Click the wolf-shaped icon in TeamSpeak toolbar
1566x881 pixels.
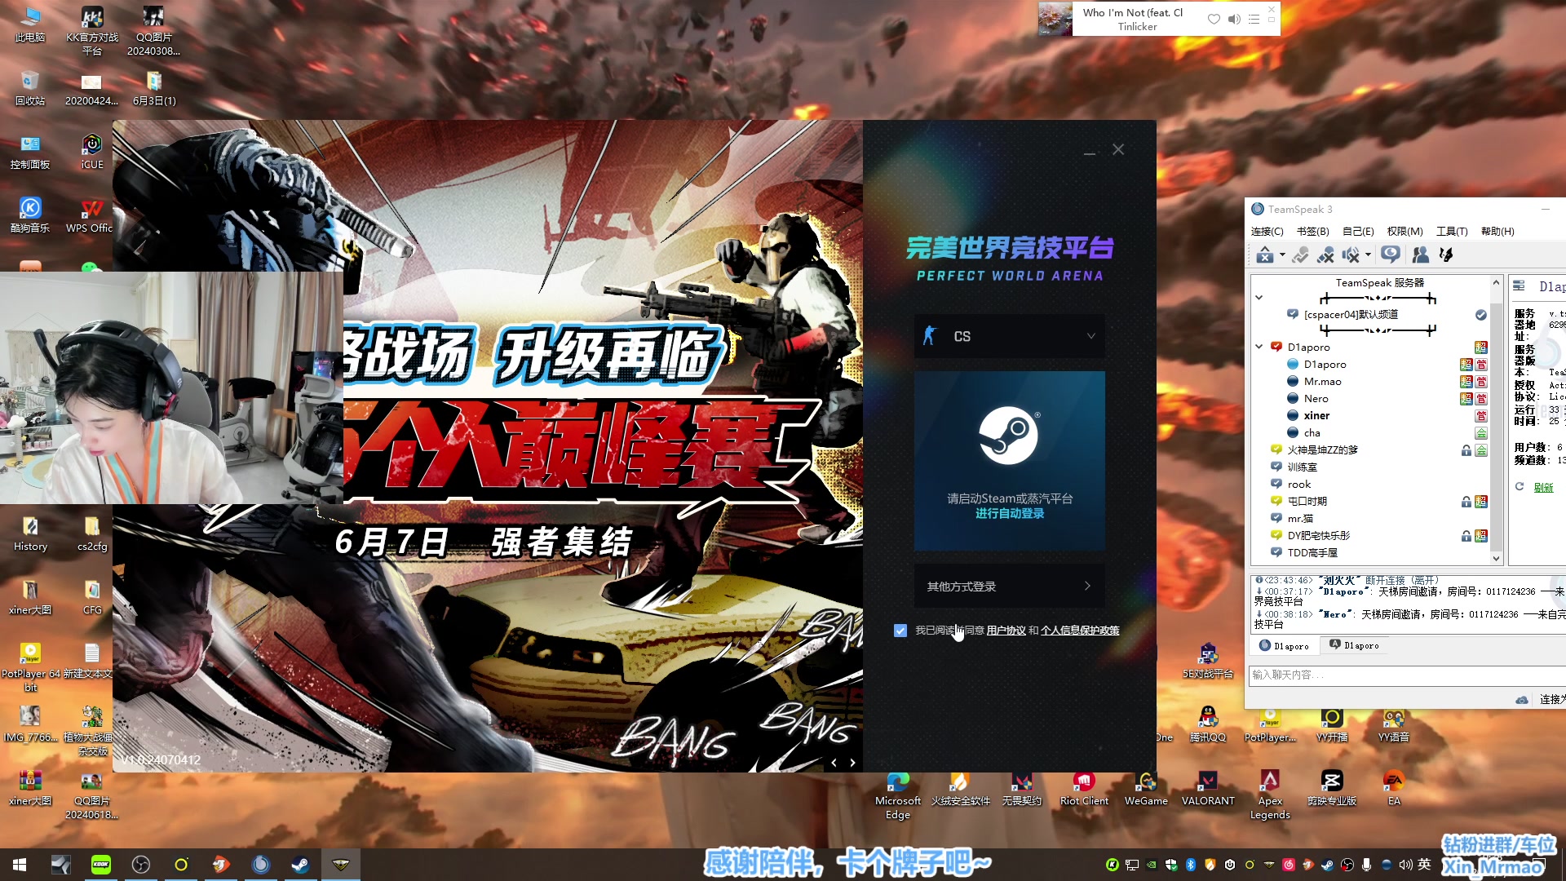point(1446,255)
